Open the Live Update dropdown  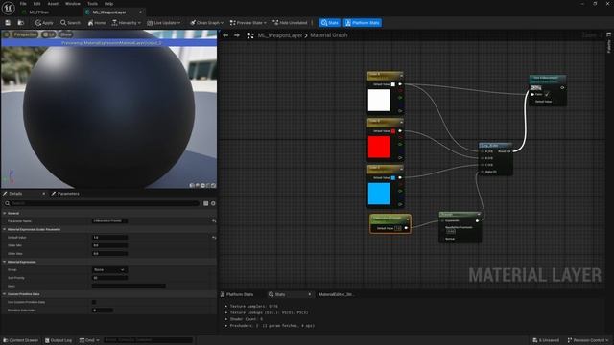tap(164, 23)
